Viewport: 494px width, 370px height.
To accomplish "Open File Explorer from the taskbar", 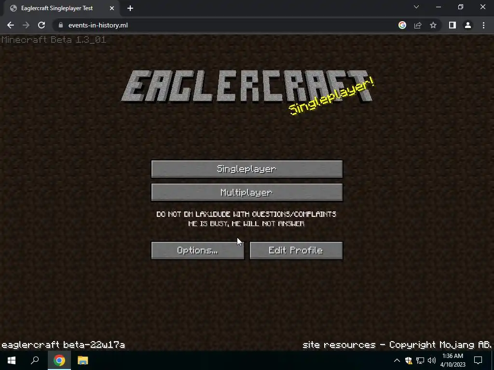I will (83, 360).
